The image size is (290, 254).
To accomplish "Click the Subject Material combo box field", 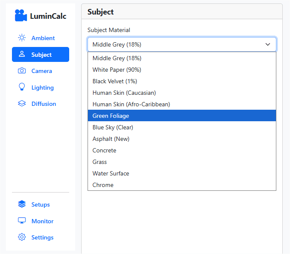I will point(182,44).
